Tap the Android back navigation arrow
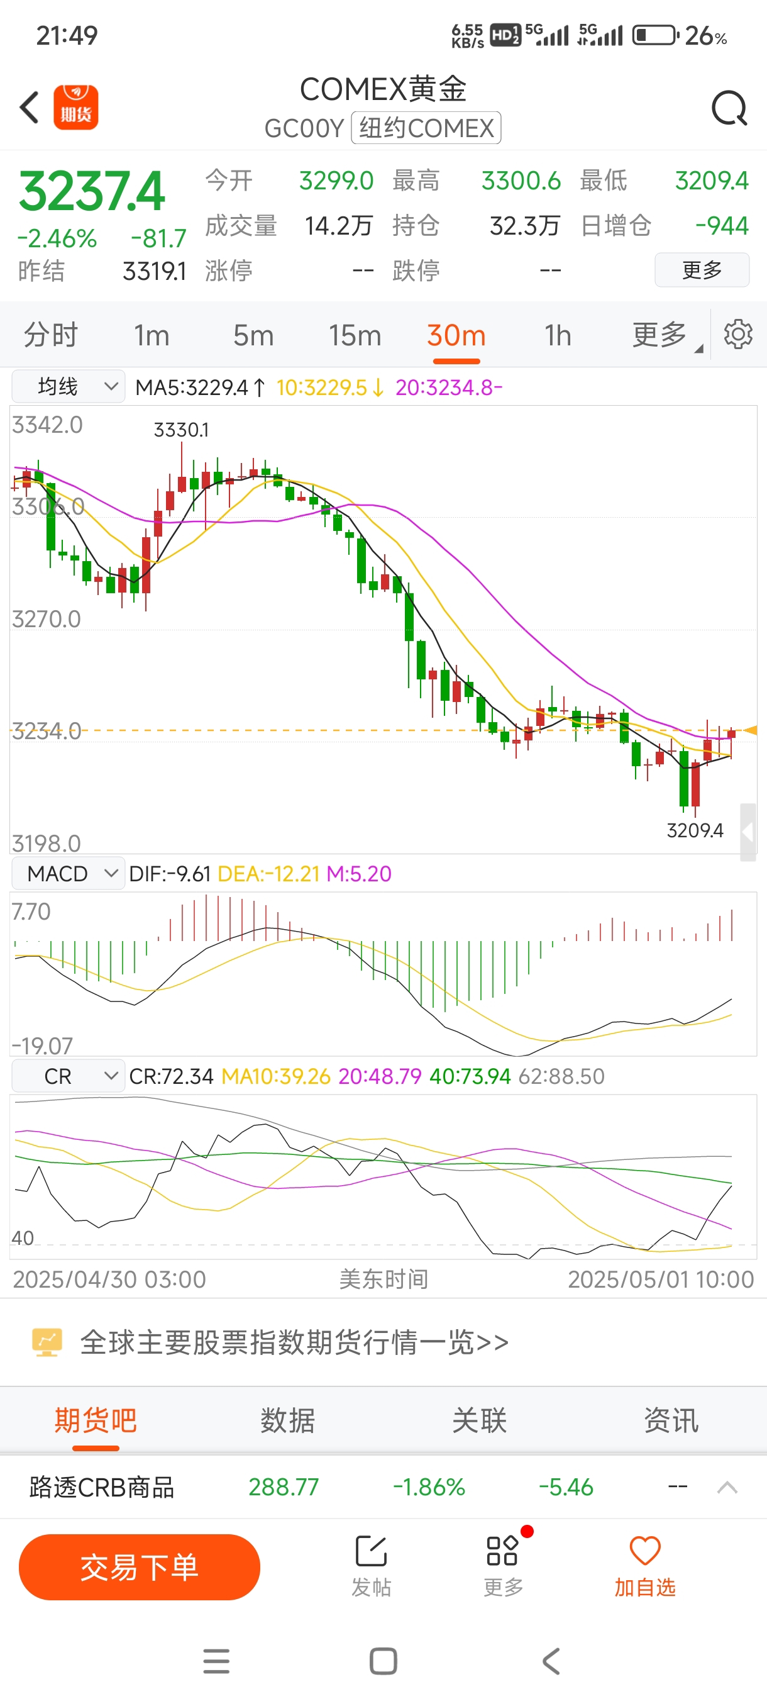 tap(551, 1661)
